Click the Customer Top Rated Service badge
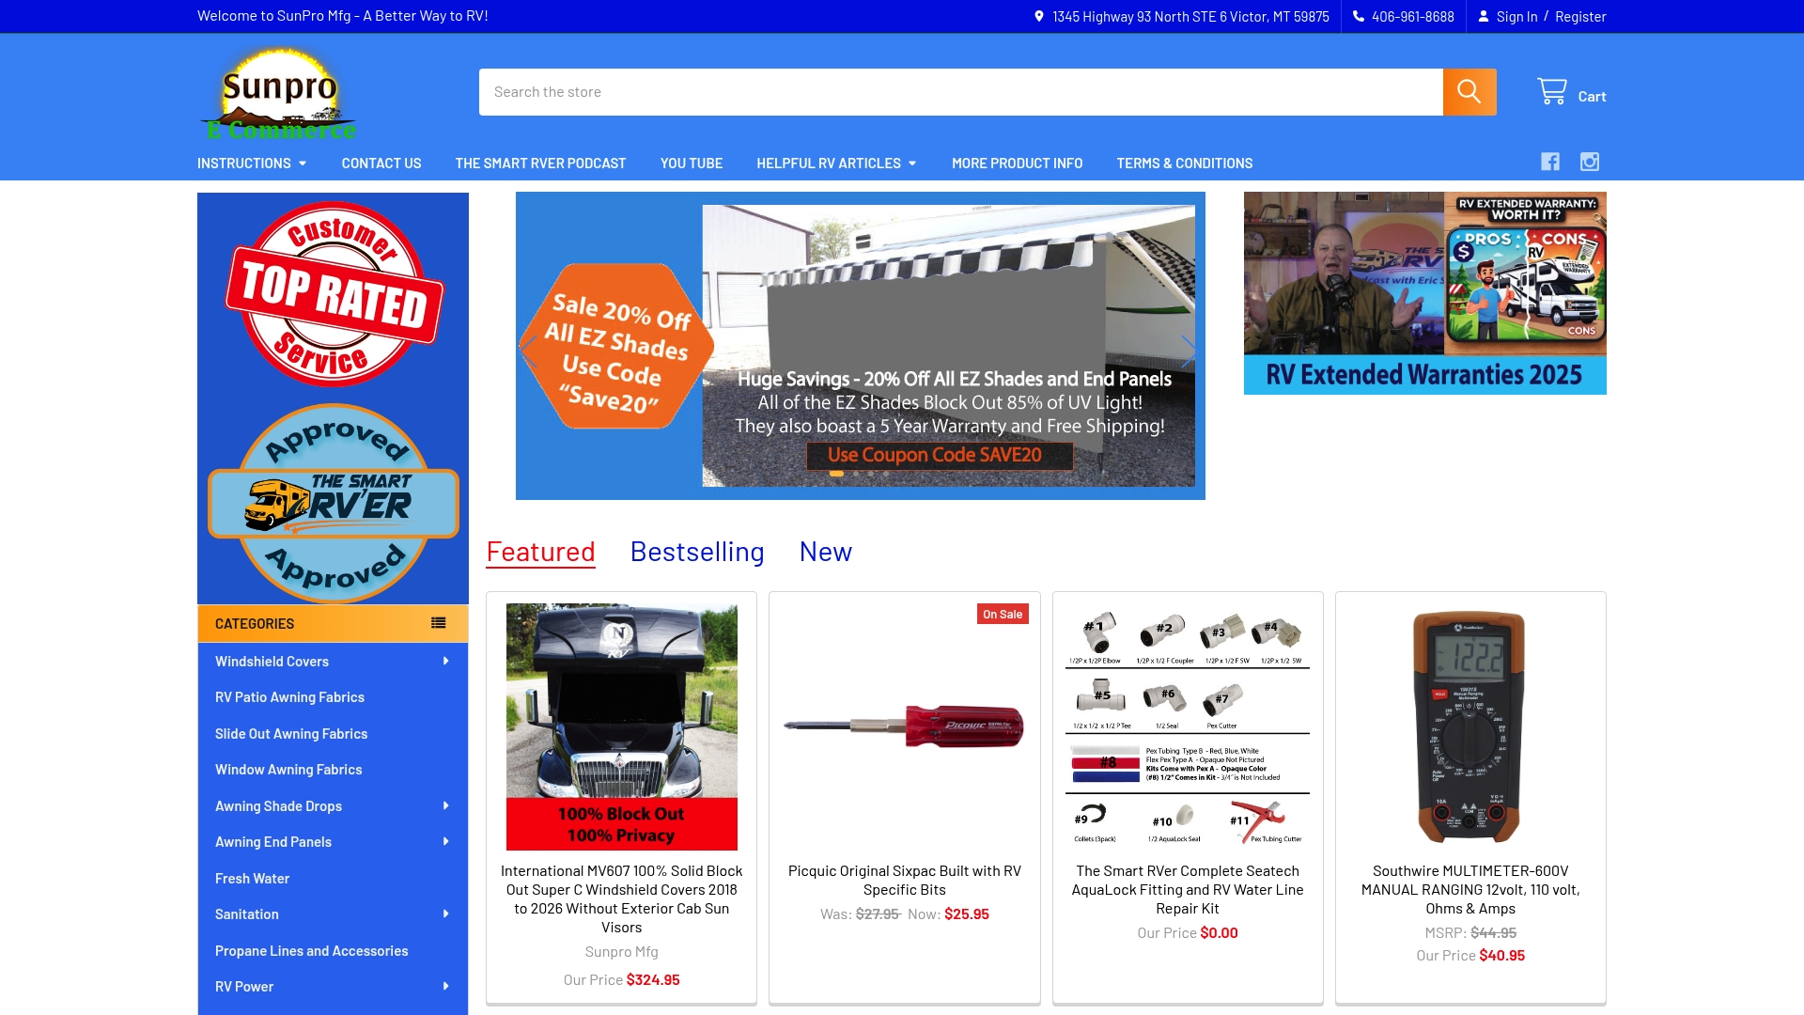The width and height of the screenshot is (1804, 1015). click(x=333, y=294)
